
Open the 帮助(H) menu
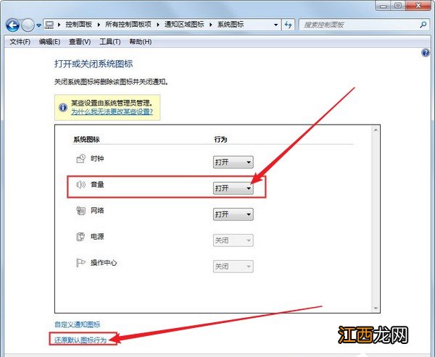coord(141,42)
